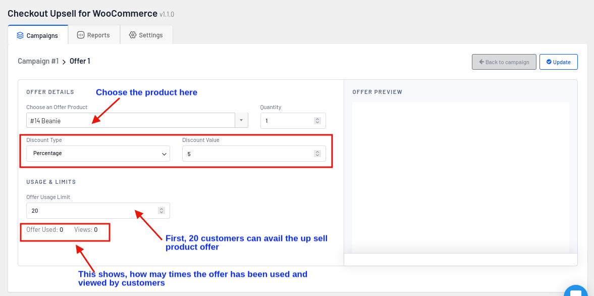Select the #14 Beanie product field
The image size is (594, 296).
[131, 120]
